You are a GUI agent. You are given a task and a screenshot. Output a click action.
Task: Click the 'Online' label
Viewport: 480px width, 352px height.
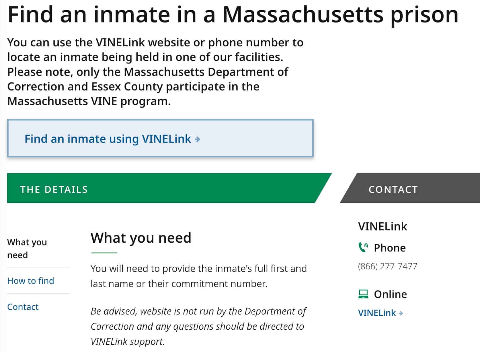pyautogui.click(x=390, y=294)
